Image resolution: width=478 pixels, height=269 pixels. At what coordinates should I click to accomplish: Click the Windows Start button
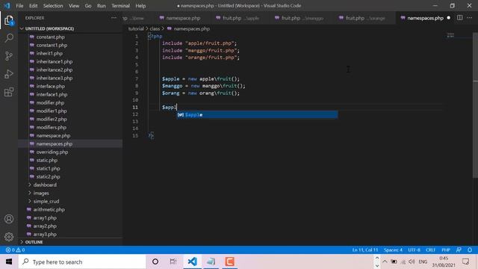(9, 262)
